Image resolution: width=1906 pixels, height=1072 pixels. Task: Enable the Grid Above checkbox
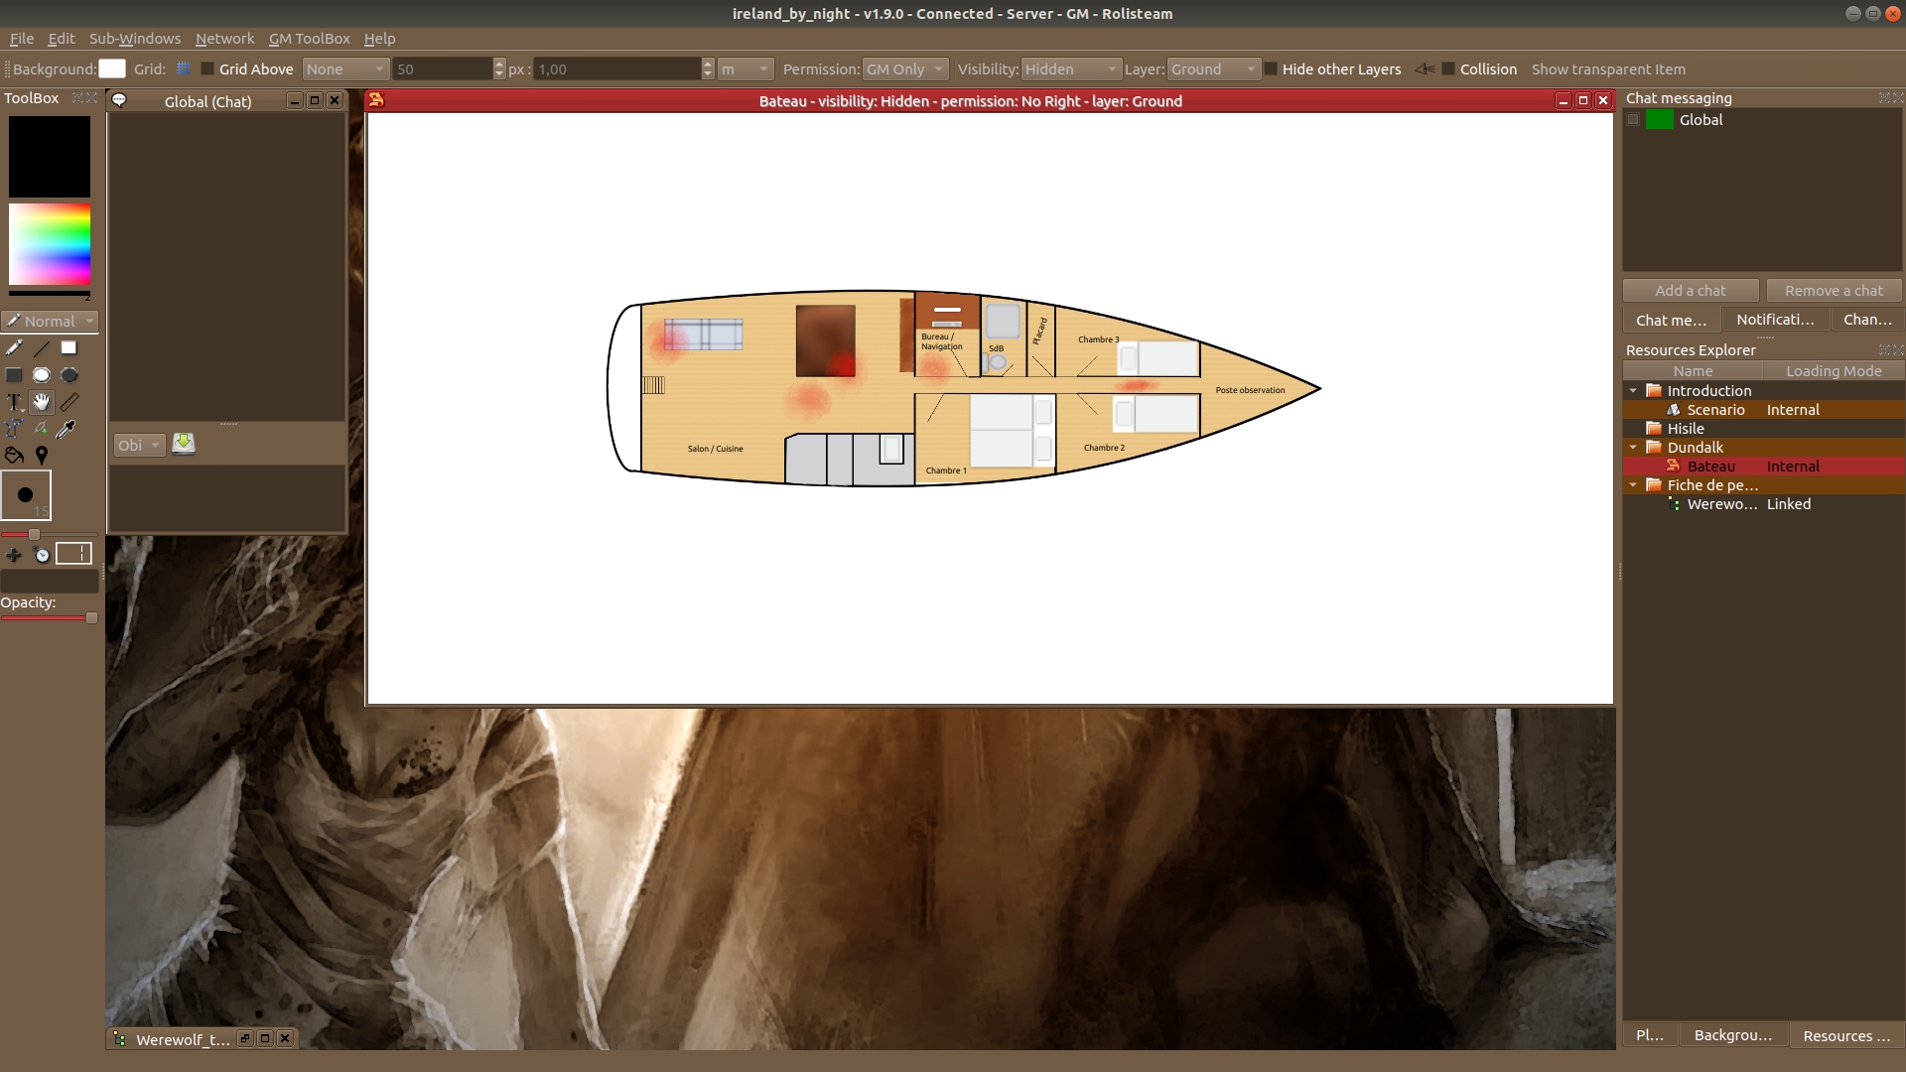click(x=207, y=69)
